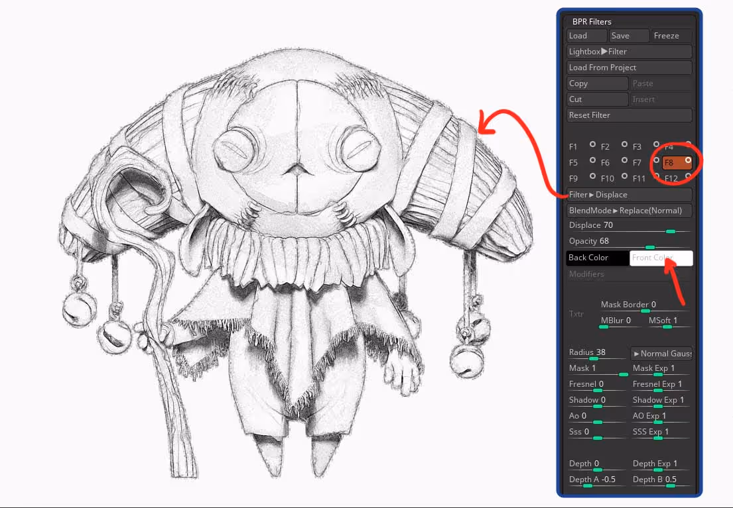This screenshot has height=508, width=733.
Task: Adjust the Depth 0 slider
Action: (597, 464)
